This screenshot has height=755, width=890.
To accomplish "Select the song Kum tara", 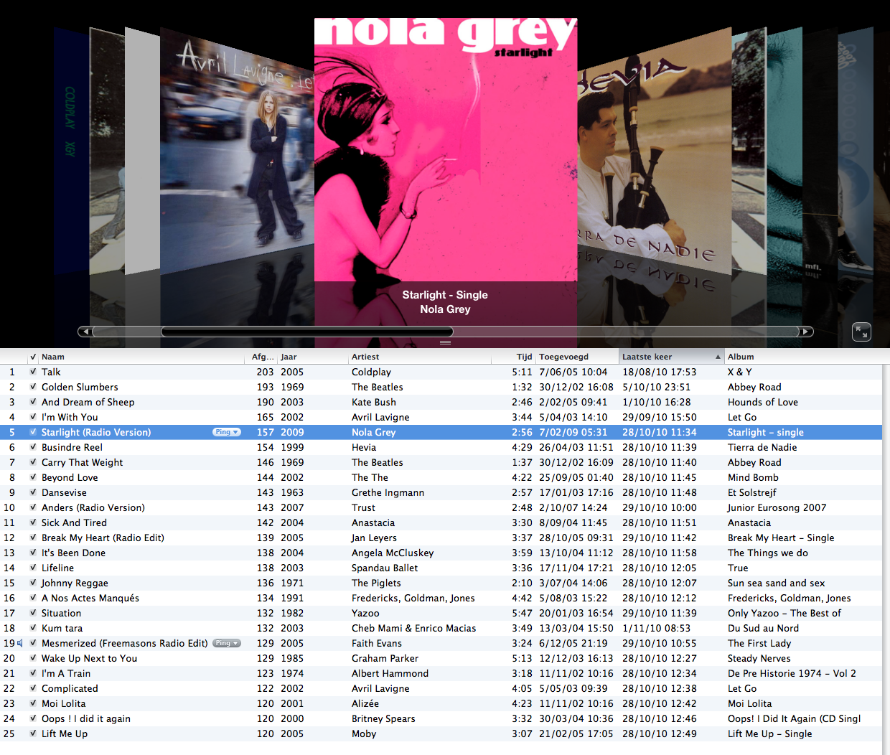I will [62, 628].
